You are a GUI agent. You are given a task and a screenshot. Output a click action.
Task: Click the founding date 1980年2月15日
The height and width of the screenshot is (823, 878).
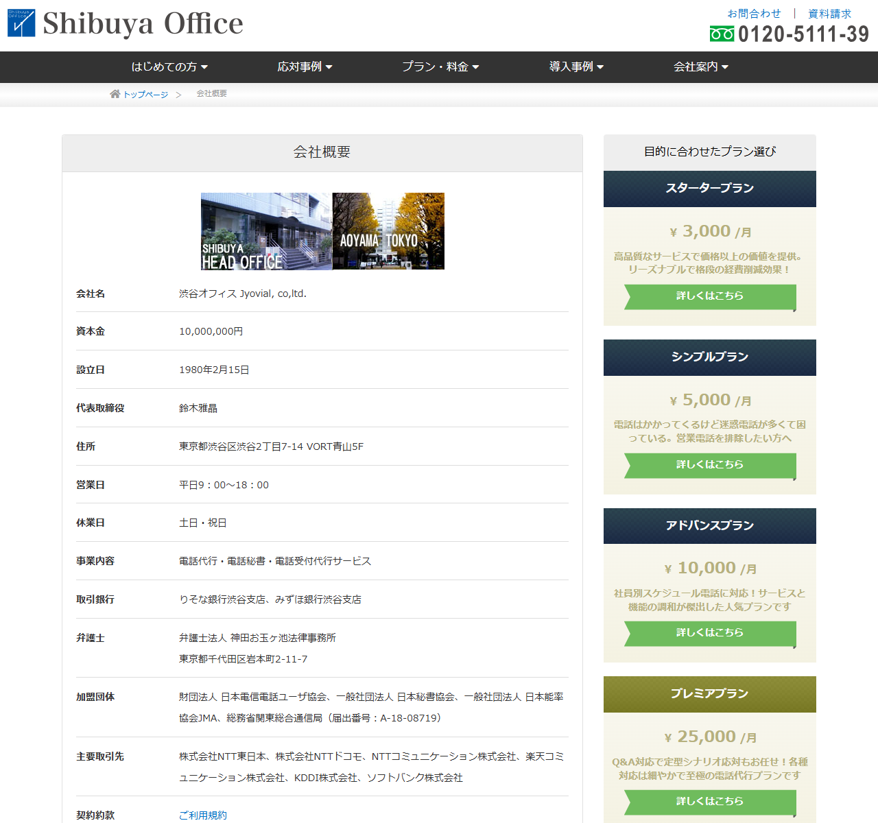point(214,370)
